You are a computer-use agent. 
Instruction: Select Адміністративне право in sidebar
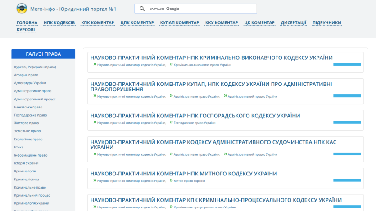coord(32,91)
